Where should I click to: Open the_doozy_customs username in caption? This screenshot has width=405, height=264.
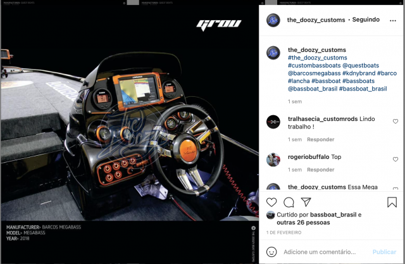(316, 50)
